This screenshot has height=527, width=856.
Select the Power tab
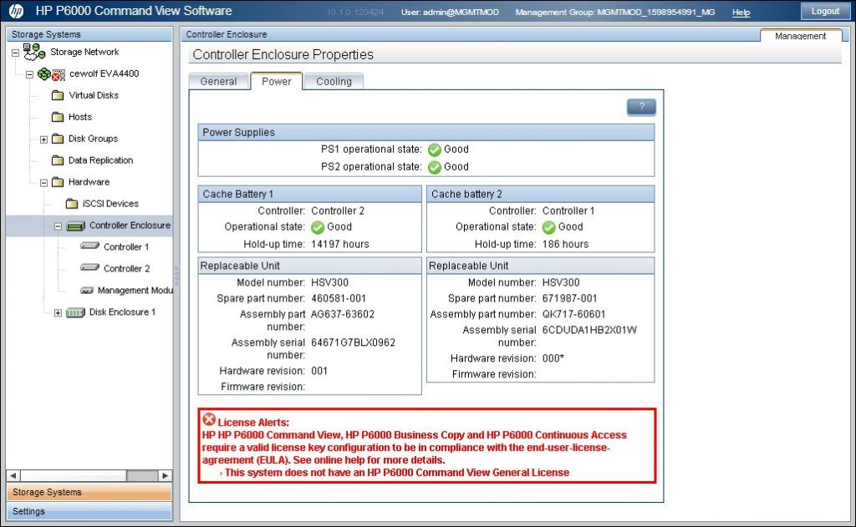coord(276,81)
